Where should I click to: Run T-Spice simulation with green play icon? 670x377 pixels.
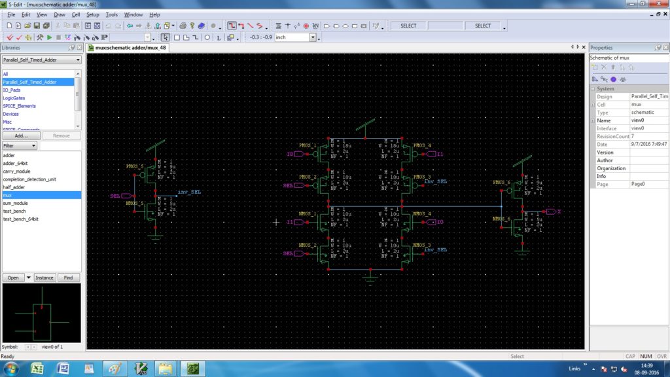(x=49, y=37)
